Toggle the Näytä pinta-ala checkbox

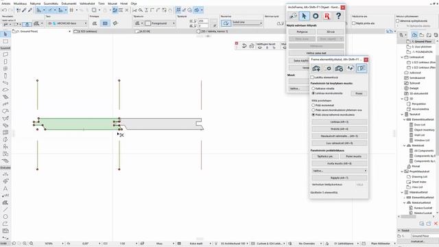(x=354, y=23)
